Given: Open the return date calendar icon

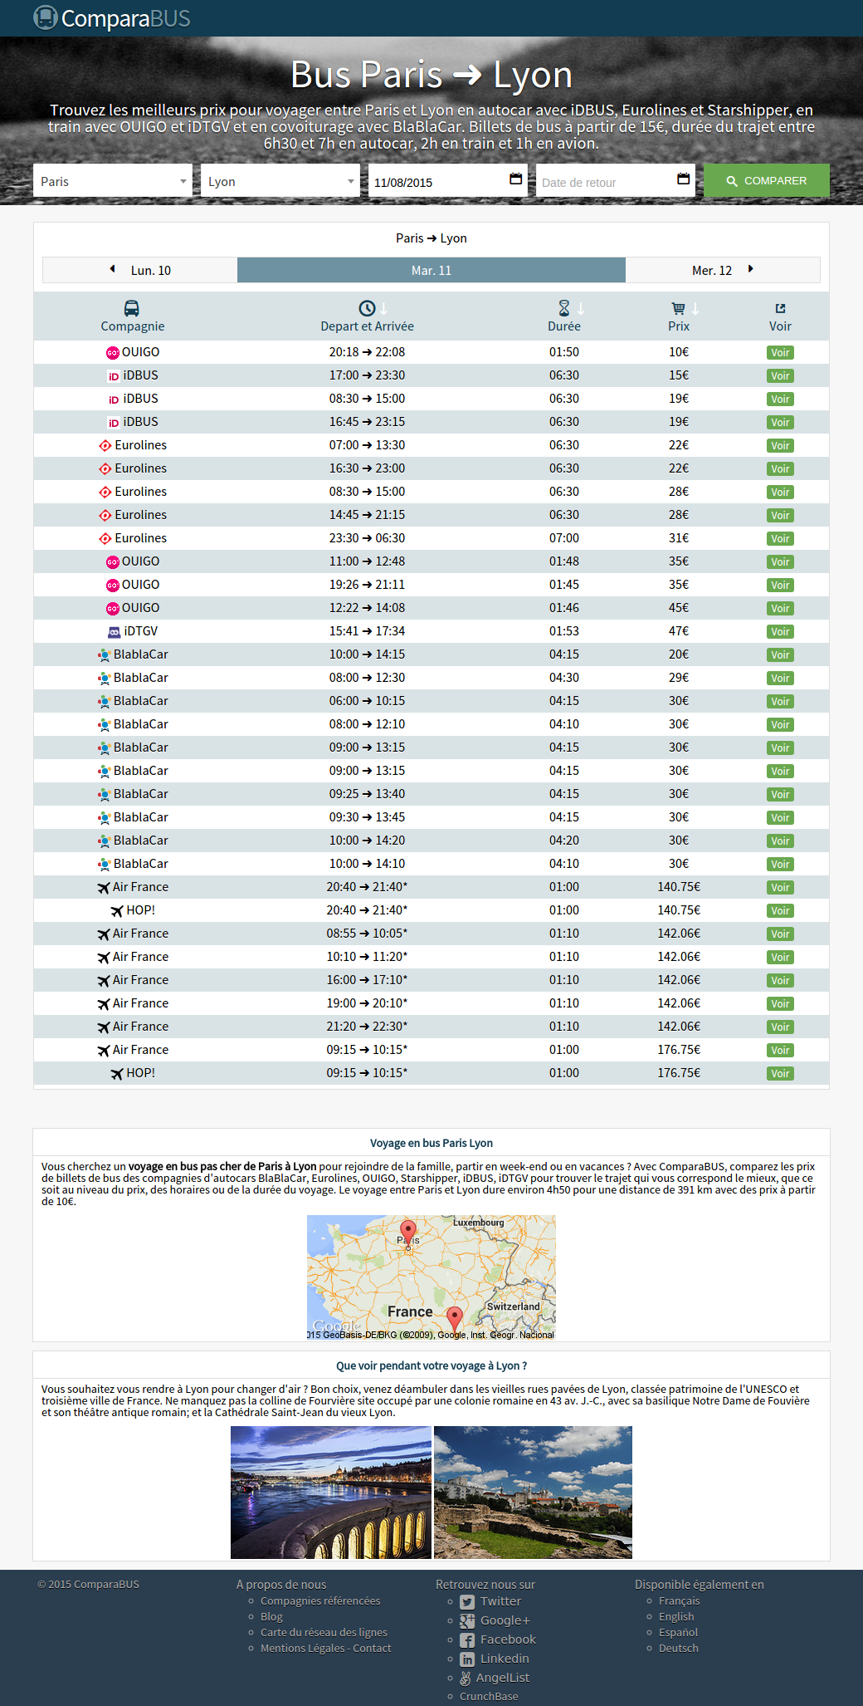Looking at the screenshot, I should tap(683, 179).
